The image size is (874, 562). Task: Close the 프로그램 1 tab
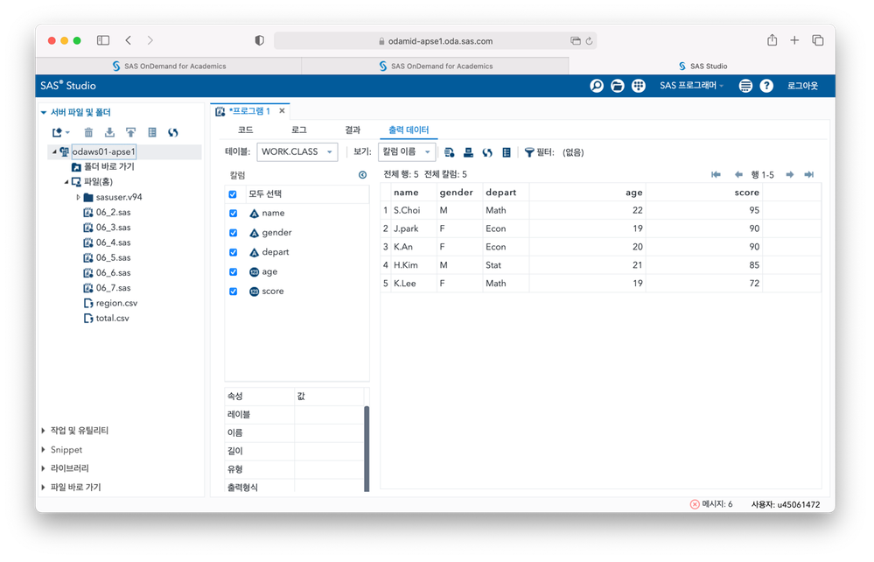282,111
